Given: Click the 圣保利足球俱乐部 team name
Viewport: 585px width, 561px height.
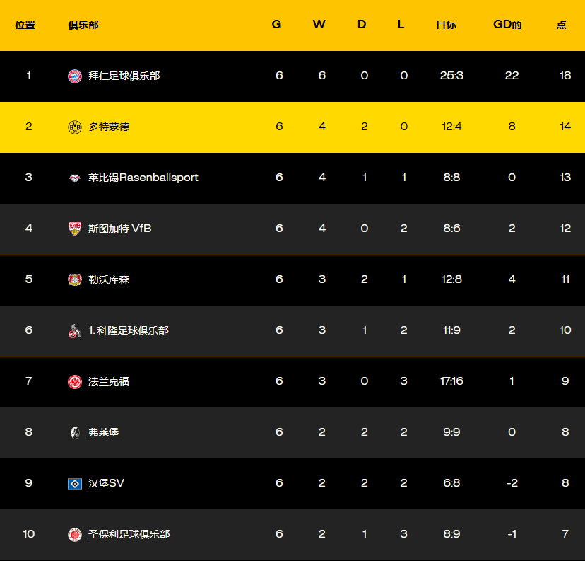Looking at the screenshot, I should pyautogui.click(x=129, y=534).
